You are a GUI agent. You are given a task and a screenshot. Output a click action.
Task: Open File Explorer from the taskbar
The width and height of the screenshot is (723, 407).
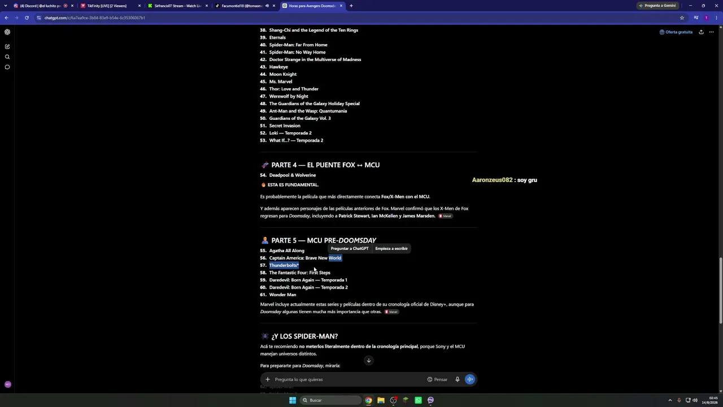pos(381,400)
